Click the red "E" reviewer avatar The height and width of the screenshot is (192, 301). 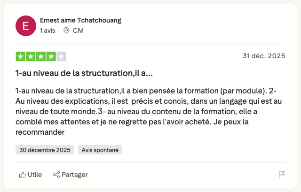tap(25, 25)
